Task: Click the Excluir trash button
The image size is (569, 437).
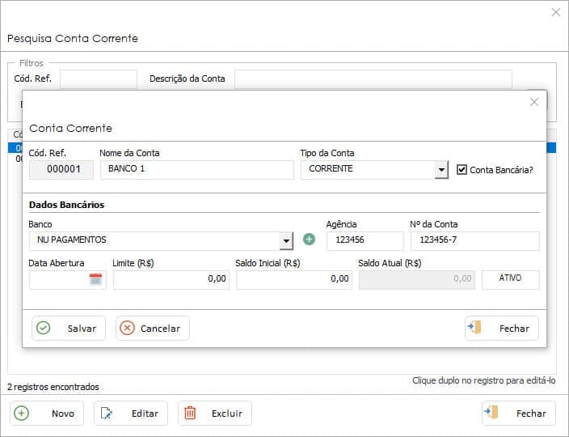Action: tap(215, 414)
